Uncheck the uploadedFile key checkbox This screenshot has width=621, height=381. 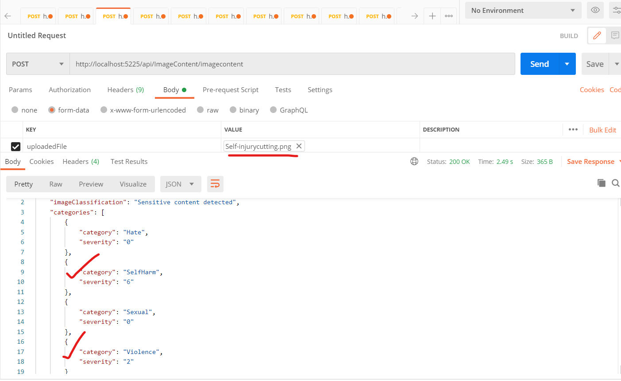(15, 146)
